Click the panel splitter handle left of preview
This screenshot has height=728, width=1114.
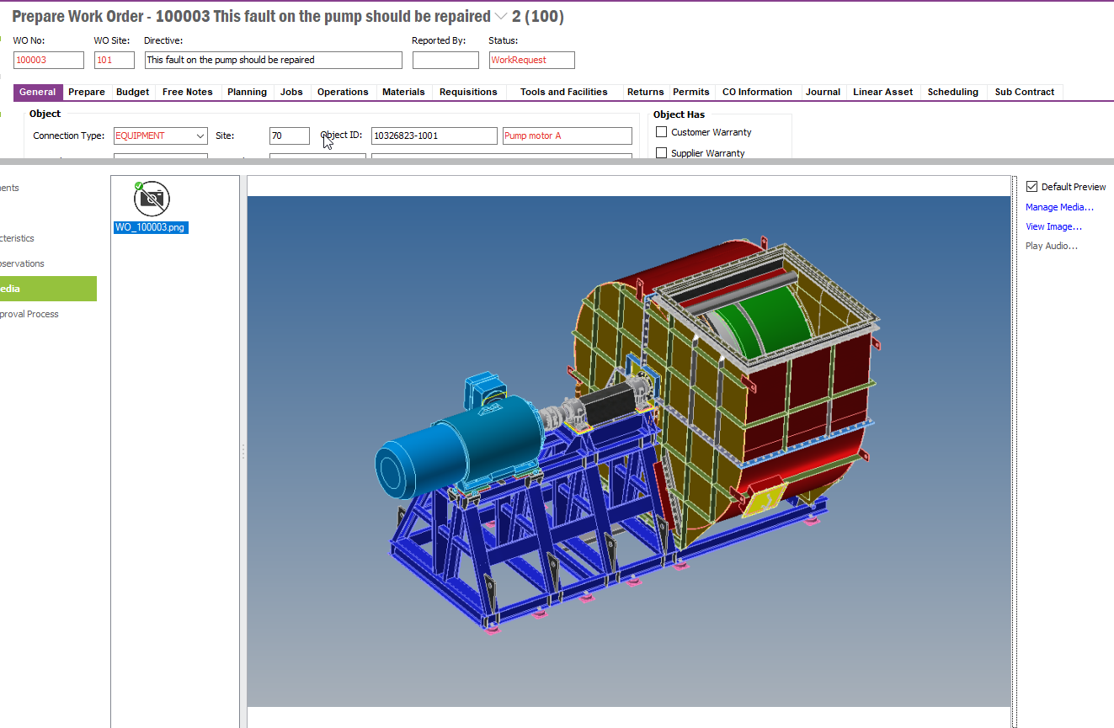pyautogui.click(x=243, y=451)
